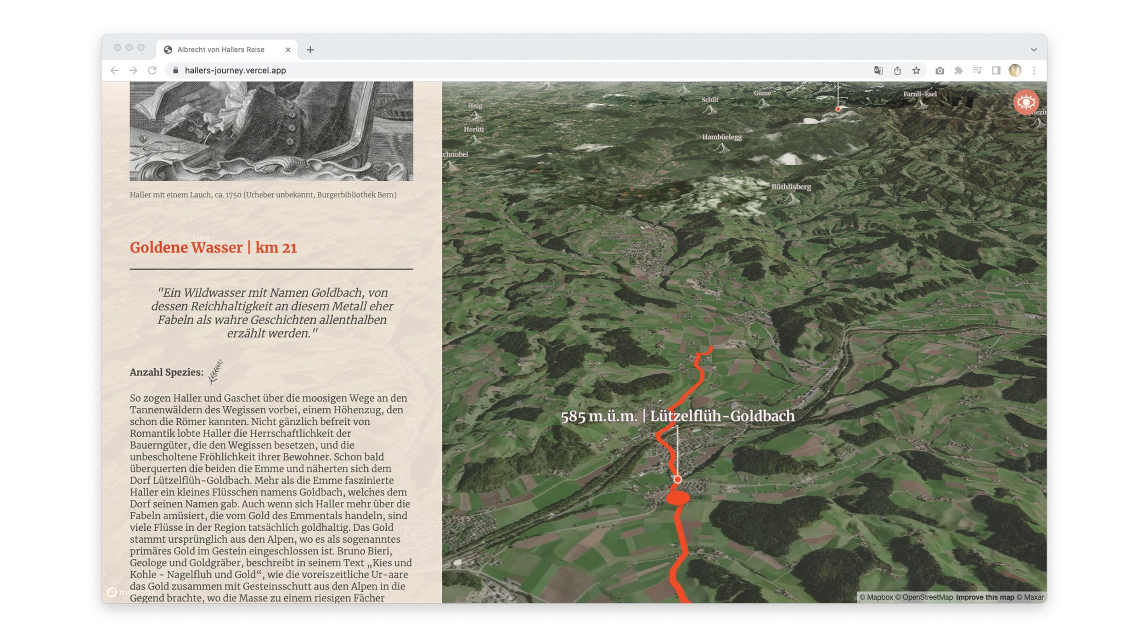View site lock security info
Image resolution: width=1148 pixels, height=640 pixels.
coord(175,70)
